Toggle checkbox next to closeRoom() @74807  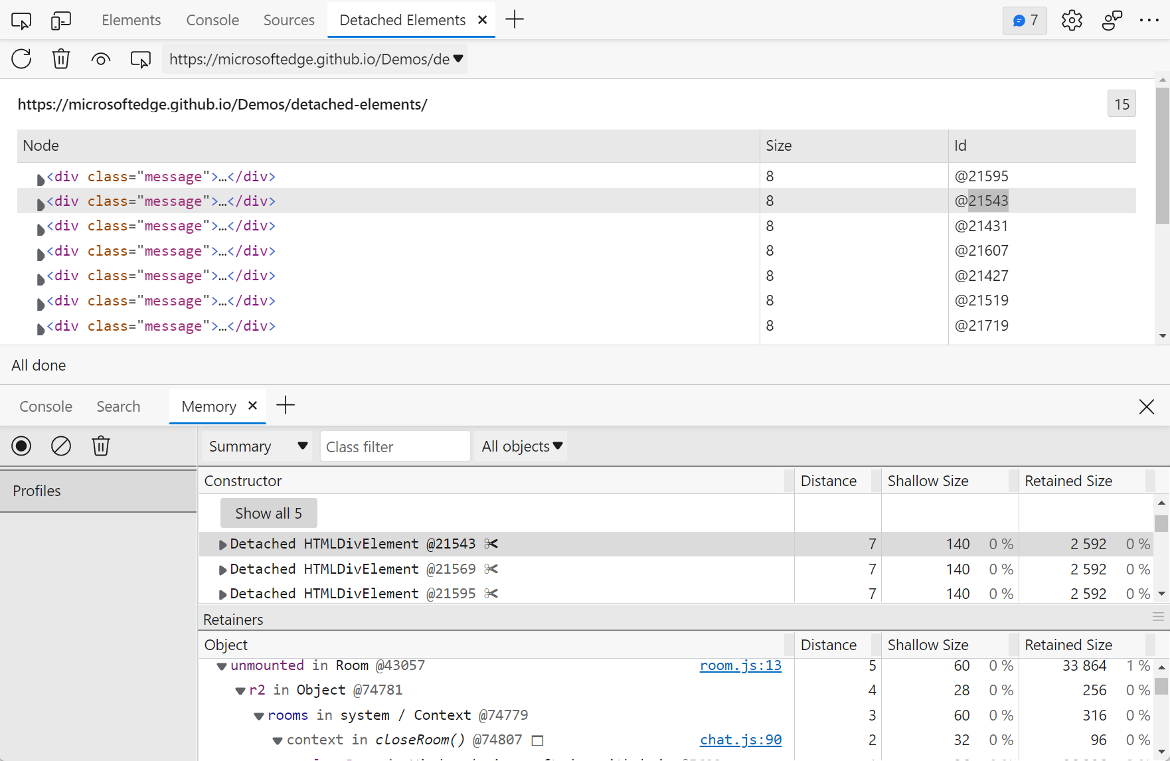point(538,740)
